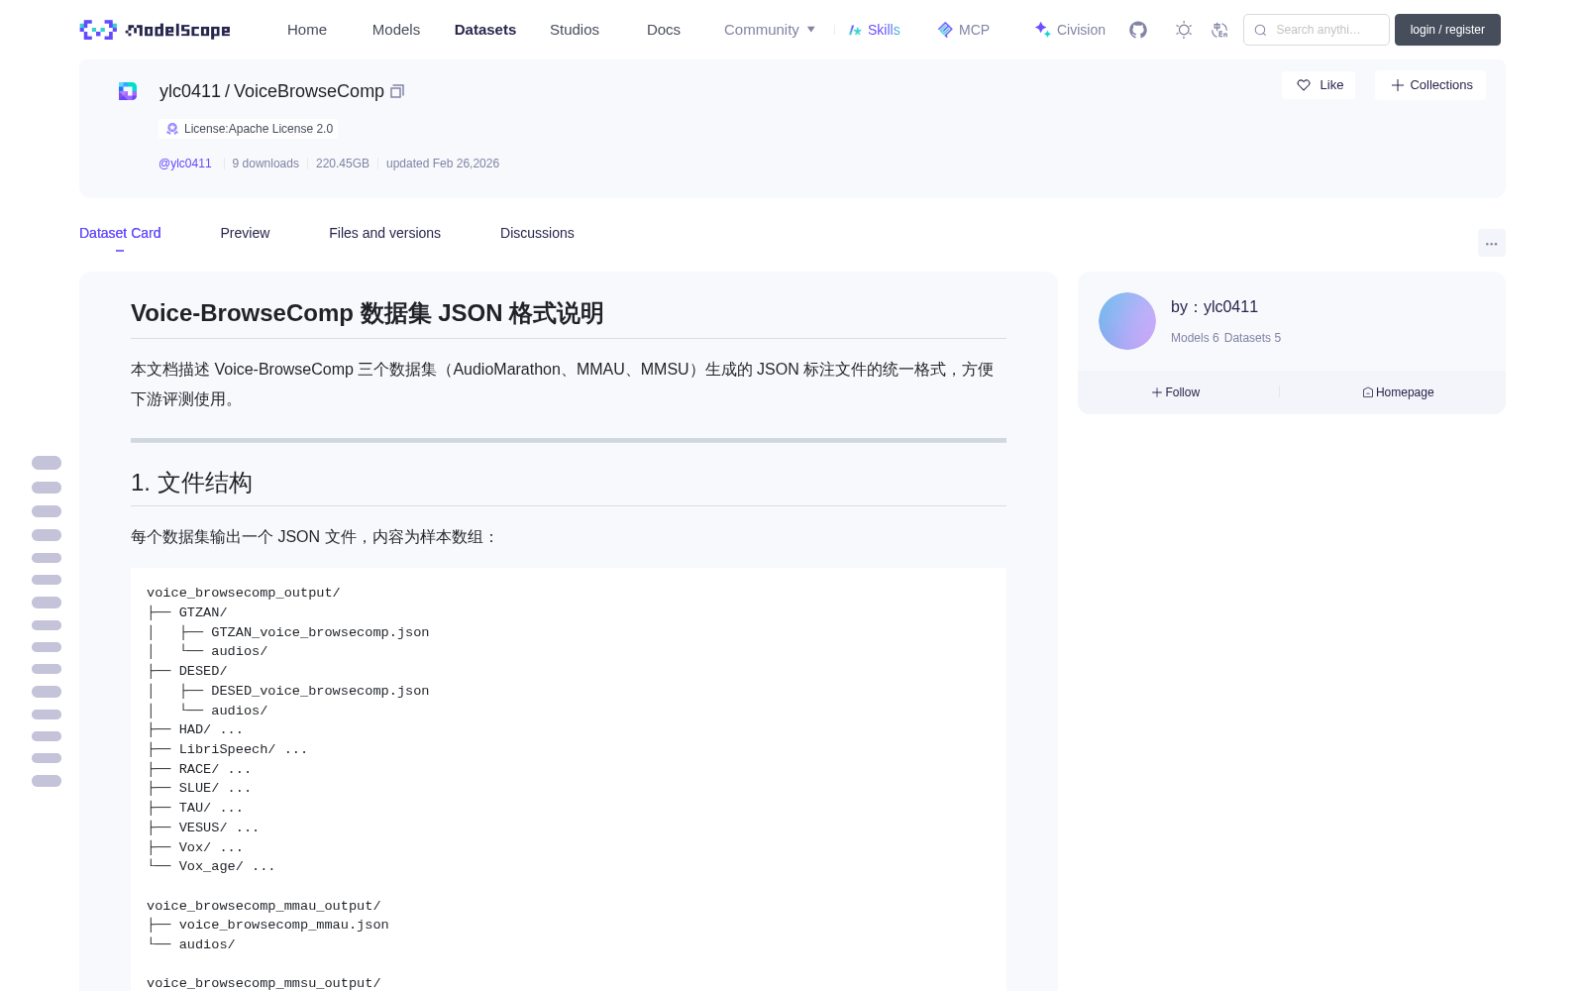
Task: Open the Docs menu item
Action: click(x=664, y=30)
